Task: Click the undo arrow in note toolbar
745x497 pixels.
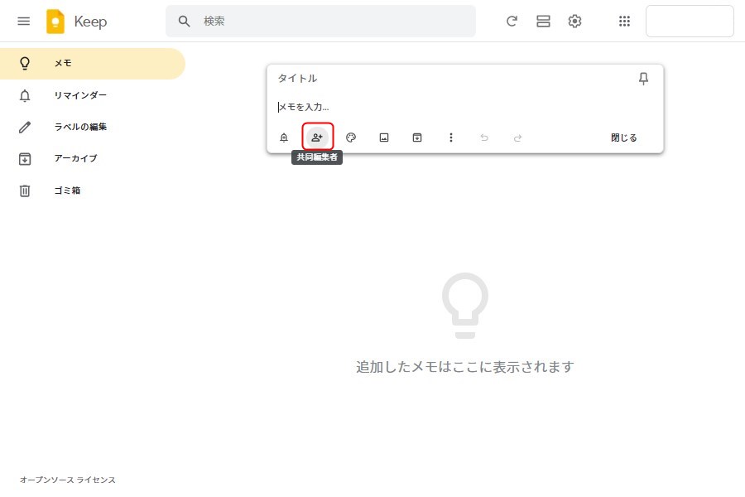Action: tap(484, 138)
